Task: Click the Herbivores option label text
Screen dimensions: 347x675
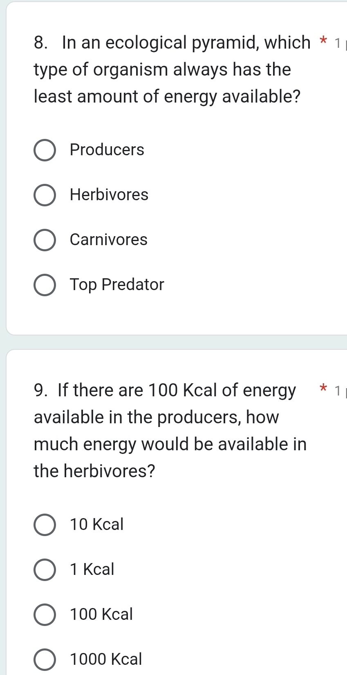Action: 108,195
